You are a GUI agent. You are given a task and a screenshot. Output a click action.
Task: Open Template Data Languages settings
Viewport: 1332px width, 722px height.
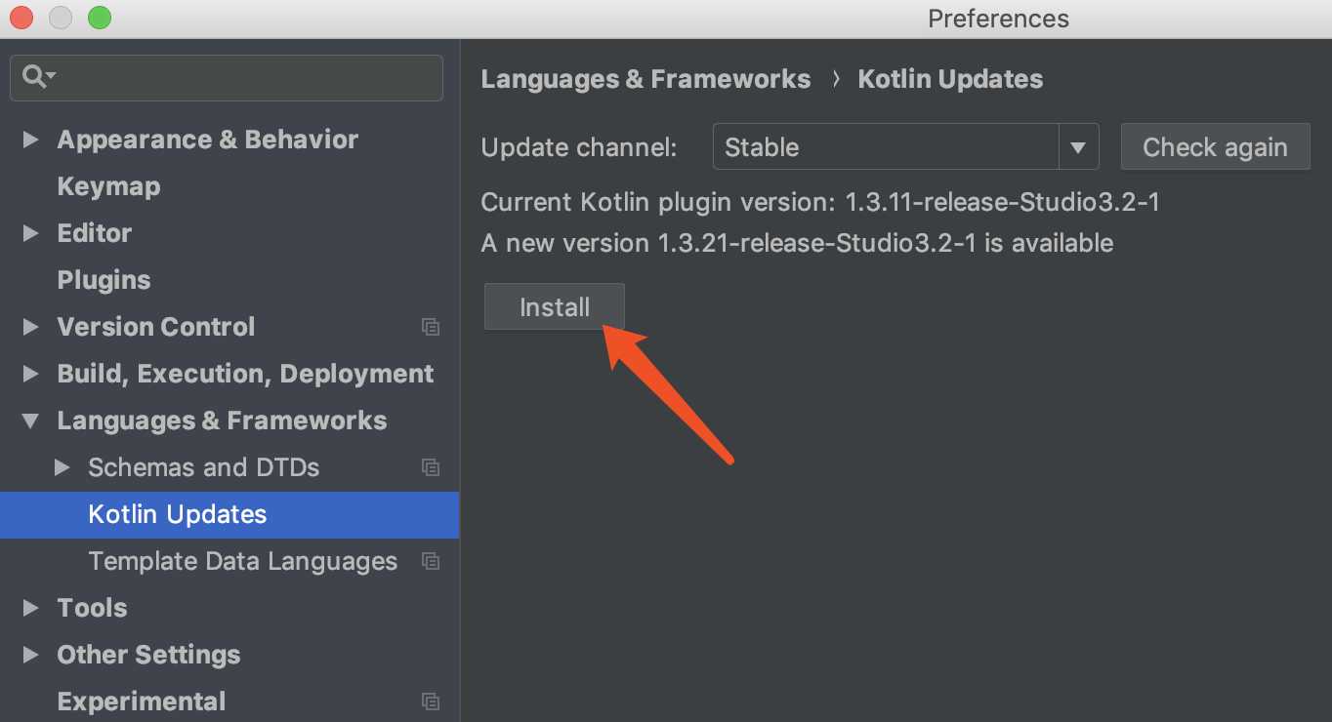coord(242,561)
